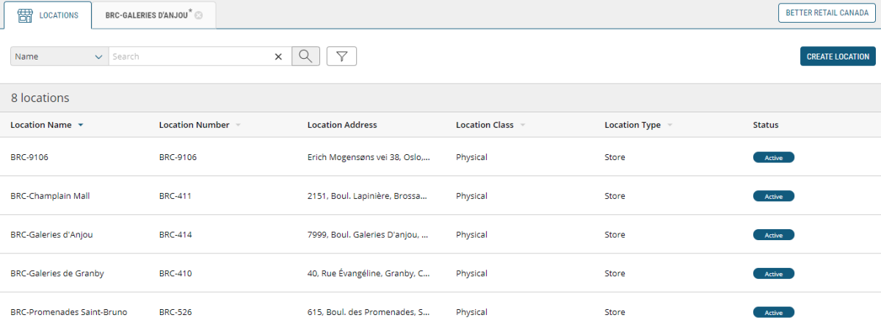Select the BRC-Champlain Mall location

50,196
